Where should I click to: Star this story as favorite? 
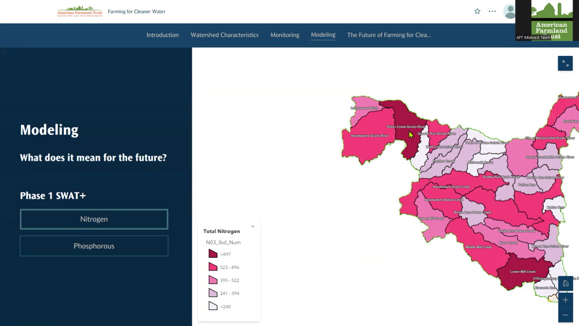pos(477,11)
